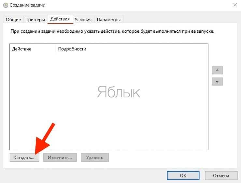Click the Создание задачи window title

(27, 5)
